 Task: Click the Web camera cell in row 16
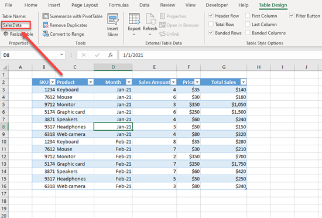click(x=75, y=186)
